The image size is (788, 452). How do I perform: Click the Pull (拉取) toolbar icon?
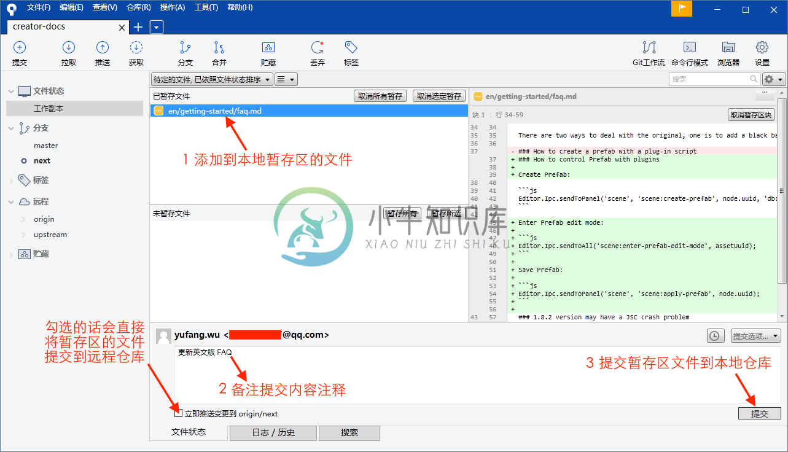coord(69,48)
